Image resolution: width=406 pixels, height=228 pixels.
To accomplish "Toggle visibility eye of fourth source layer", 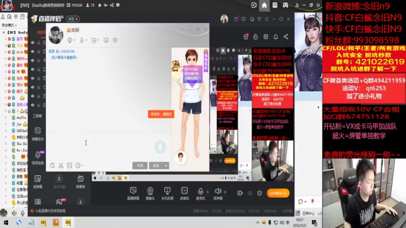I will coord(32,69).
